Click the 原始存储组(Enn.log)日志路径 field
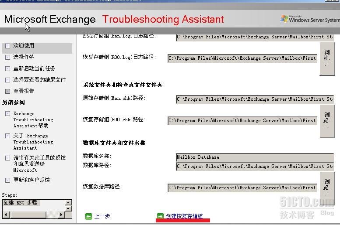This screenshot has width=340, height=225. coord(255,37)
